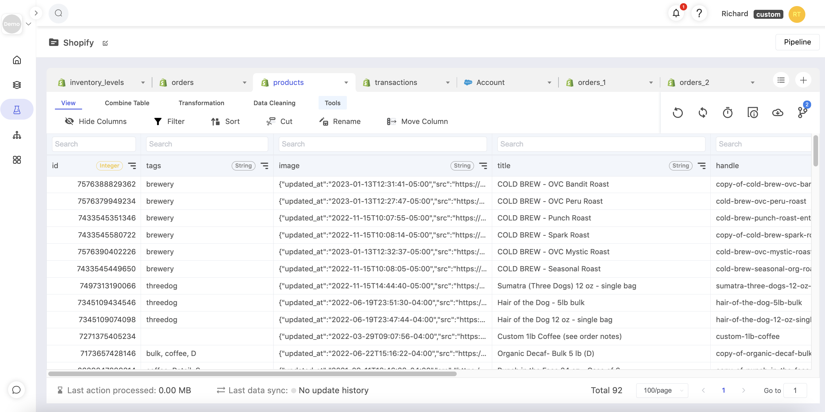
Task: Switch to the Transformation tab
Action: click(201, 103)
